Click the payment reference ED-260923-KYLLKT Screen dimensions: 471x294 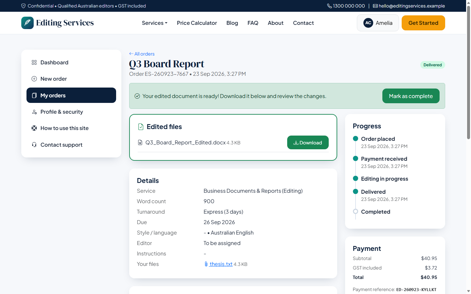click(416, 289)
